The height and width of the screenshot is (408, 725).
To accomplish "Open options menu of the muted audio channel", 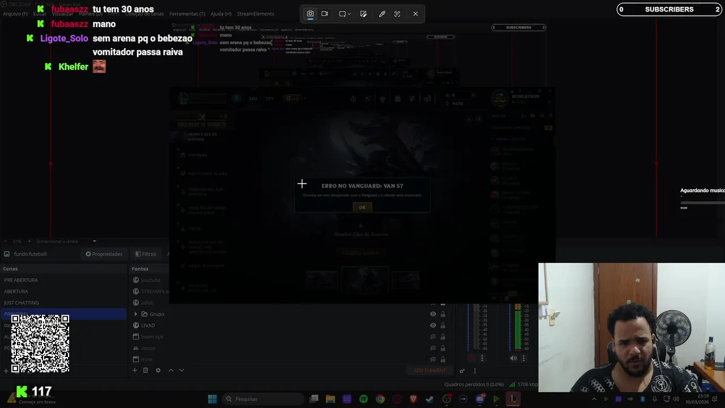I will coord(482,358).
